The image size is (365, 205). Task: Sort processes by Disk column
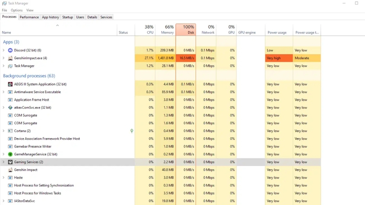tap(186, 30)
